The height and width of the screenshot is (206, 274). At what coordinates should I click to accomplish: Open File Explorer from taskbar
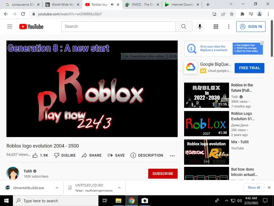[118, 201]
